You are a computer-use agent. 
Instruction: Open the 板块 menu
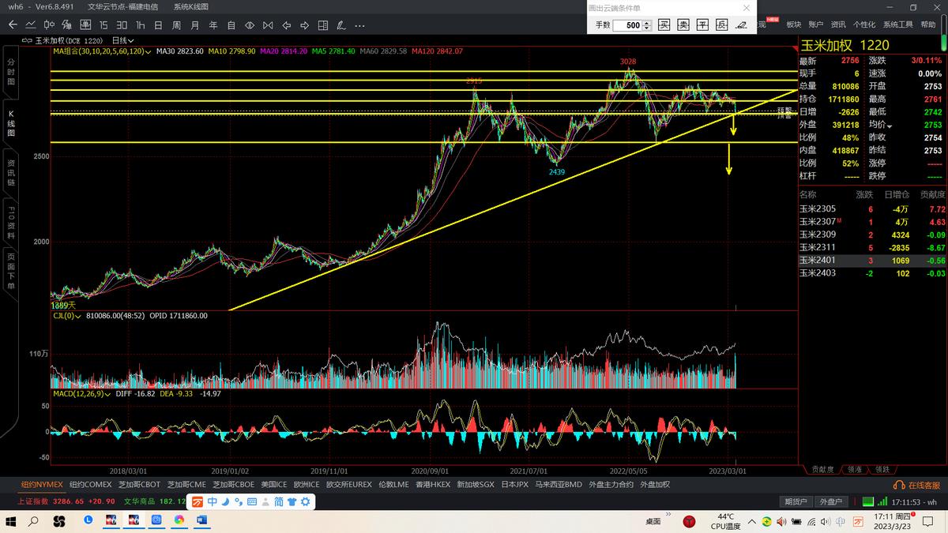tap(794, 24)
